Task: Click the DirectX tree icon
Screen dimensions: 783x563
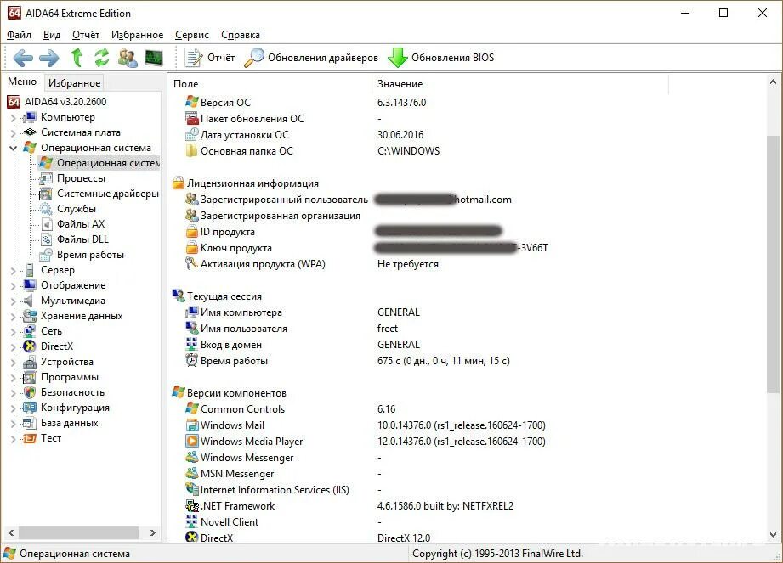Action: point(30,346)
